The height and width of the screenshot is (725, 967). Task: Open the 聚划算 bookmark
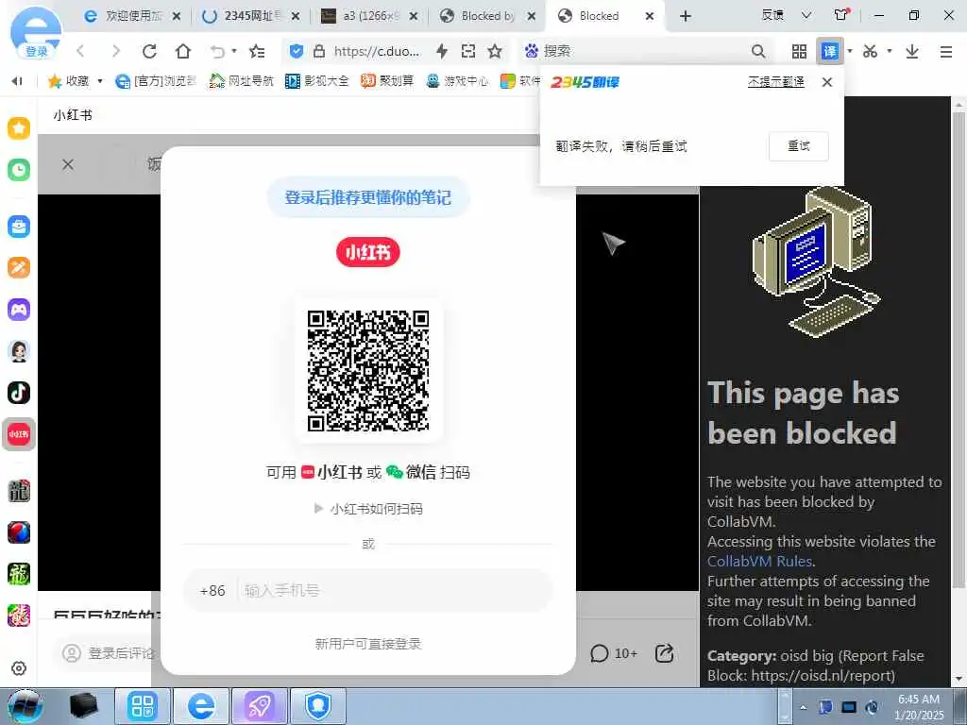coord(387,81)
